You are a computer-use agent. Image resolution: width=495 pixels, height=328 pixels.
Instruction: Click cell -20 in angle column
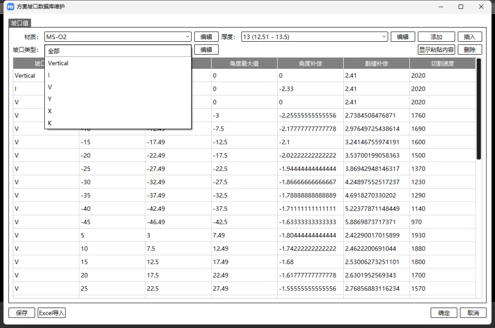112,155
